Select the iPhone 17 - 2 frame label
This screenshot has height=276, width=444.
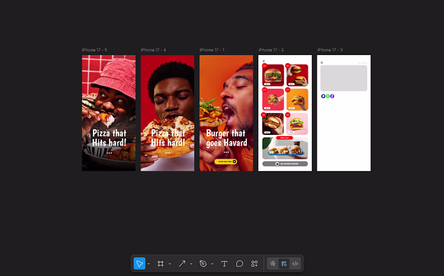coord(271,50)
